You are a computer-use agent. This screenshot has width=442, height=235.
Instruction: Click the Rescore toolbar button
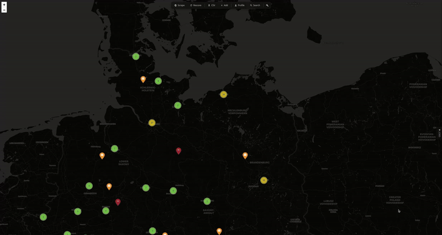click(x=196, y=6)
